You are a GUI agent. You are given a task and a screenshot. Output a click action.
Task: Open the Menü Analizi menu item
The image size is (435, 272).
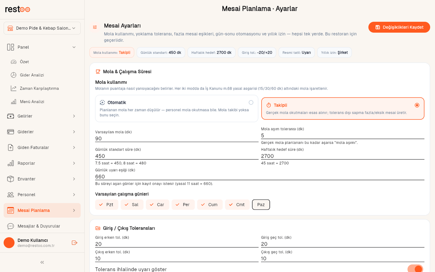(42, 102)
